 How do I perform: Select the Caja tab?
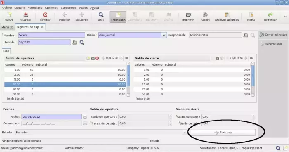pyautogui.click(x=6, y=51)
